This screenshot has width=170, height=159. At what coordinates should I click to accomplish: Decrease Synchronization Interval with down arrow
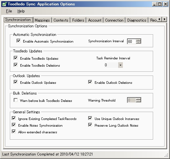(x=138, y=43)
